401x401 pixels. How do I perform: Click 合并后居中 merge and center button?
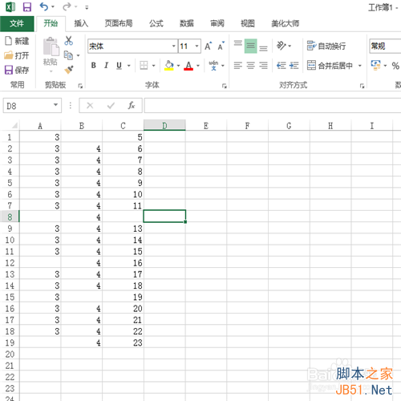[330, 66]
